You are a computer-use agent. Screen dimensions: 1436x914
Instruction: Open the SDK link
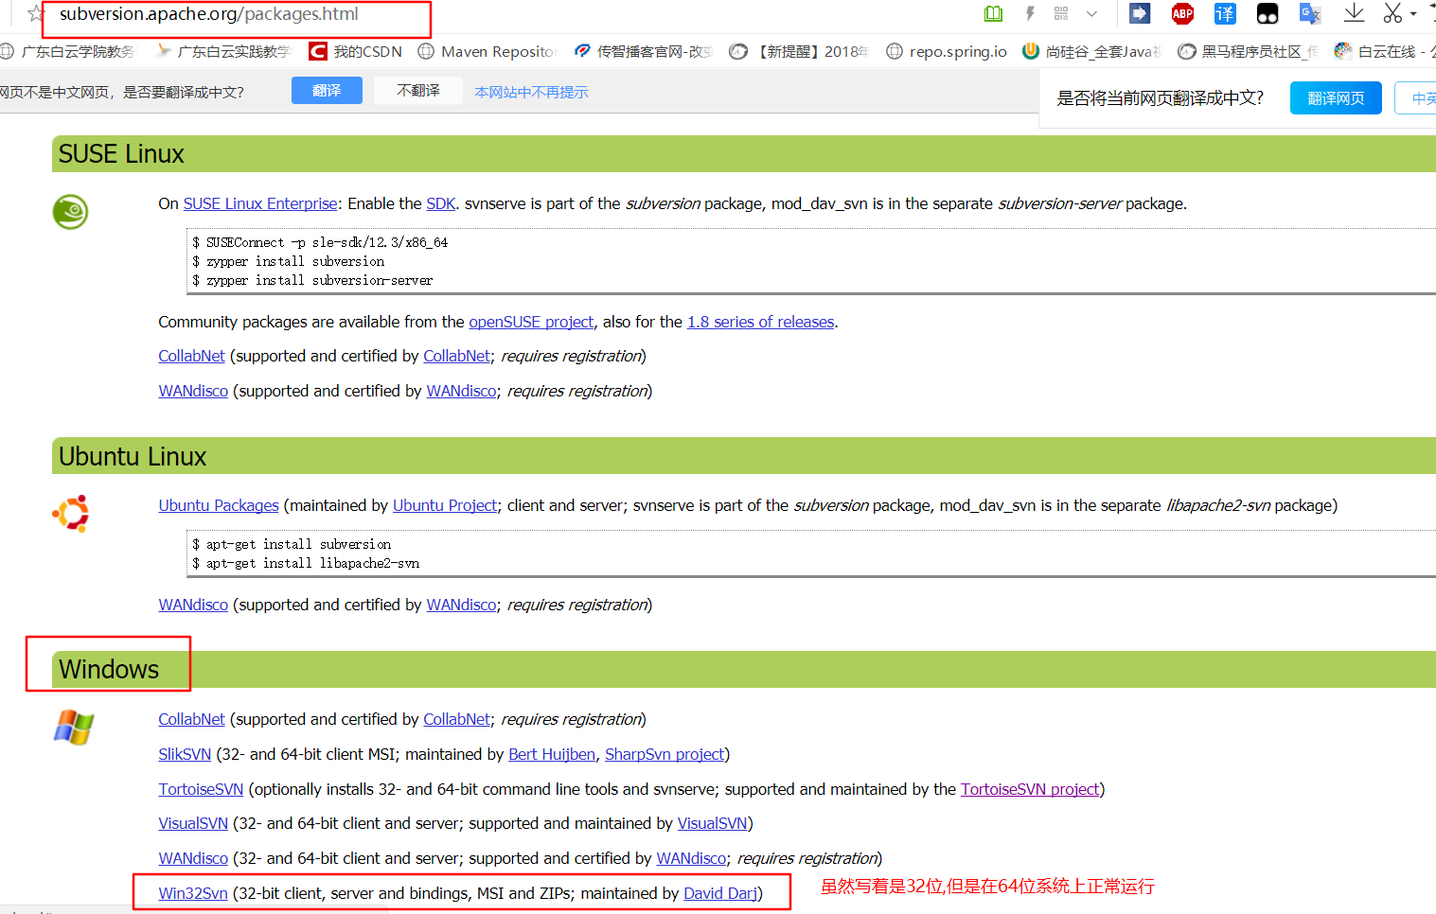441,203
